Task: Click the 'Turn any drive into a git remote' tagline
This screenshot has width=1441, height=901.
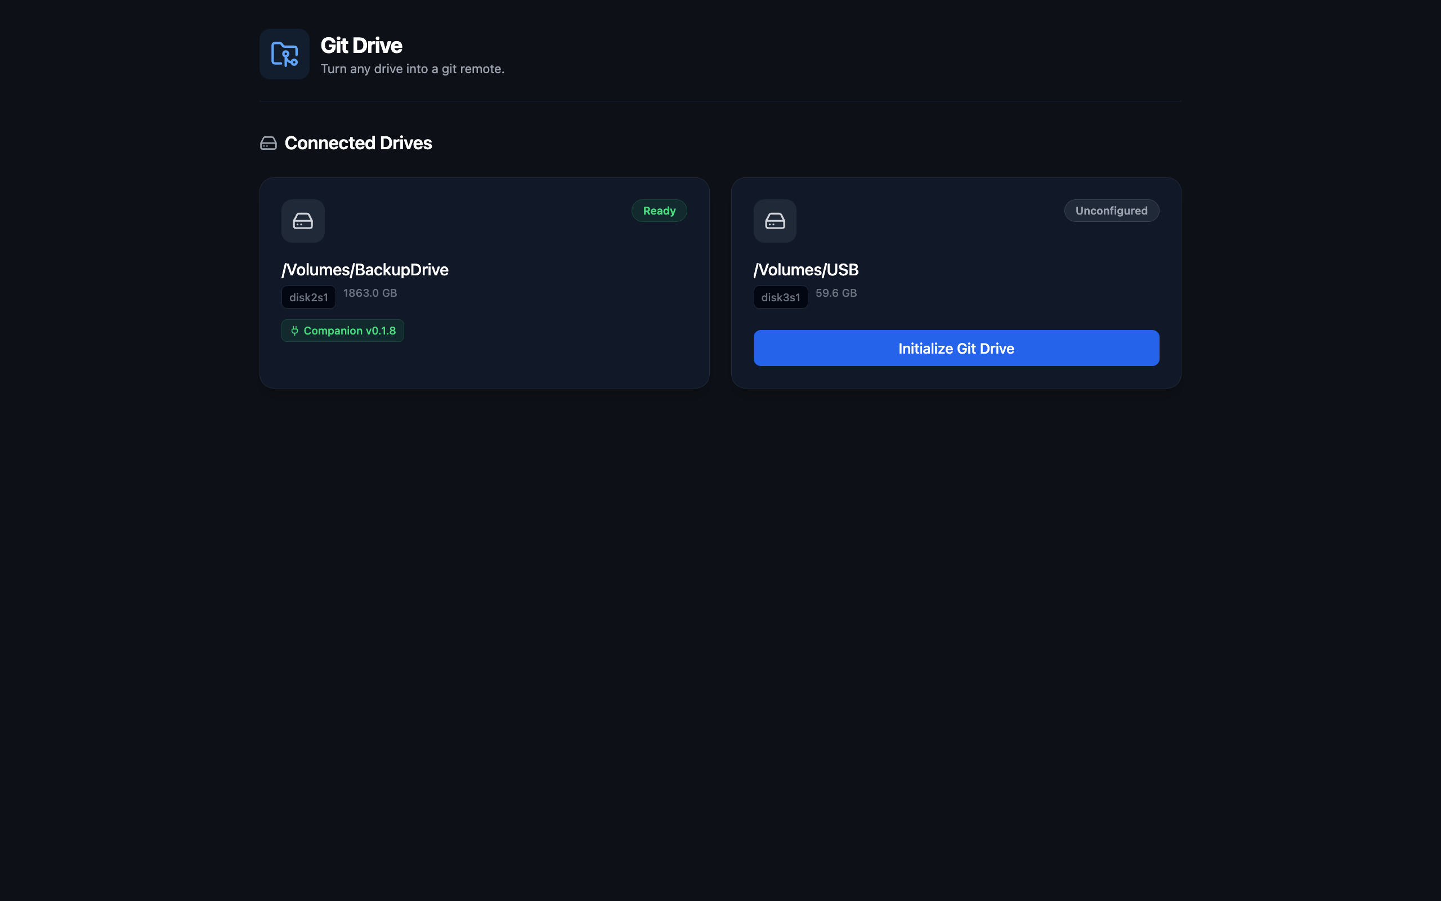Action: [413, 69]
